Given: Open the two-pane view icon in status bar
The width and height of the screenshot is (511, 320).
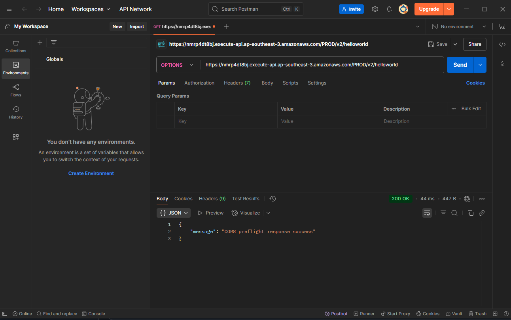Looking at the screenshot, I should [495, 314].
